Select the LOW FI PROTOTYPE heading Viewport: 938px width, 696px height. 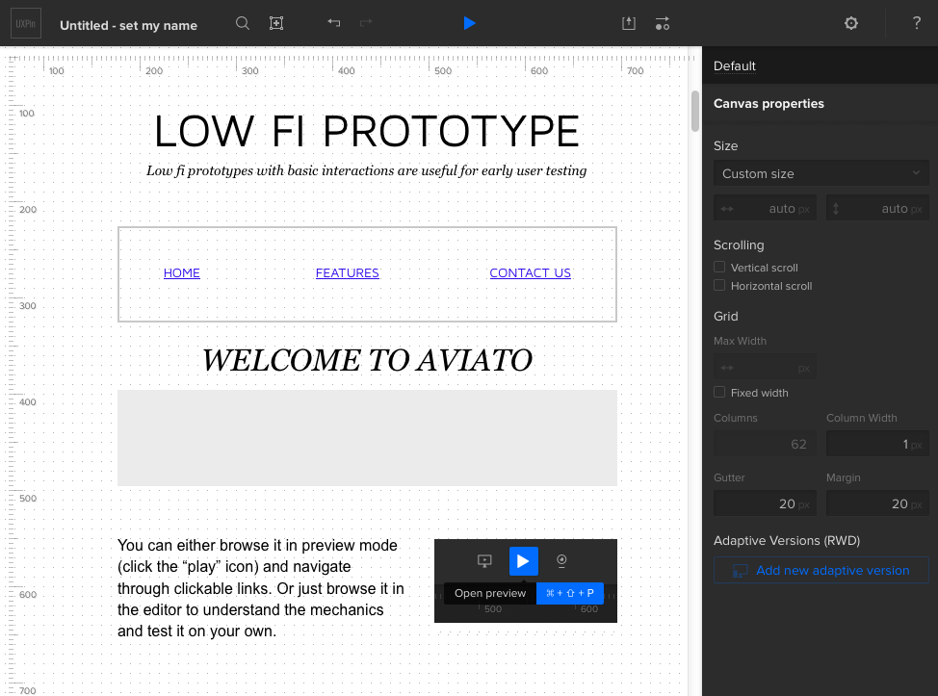[x=367, y=131]
